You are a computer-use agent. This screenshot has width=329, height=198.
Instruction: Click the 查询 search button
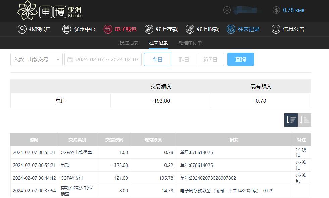pyautogui.click(x=241, y=59)
